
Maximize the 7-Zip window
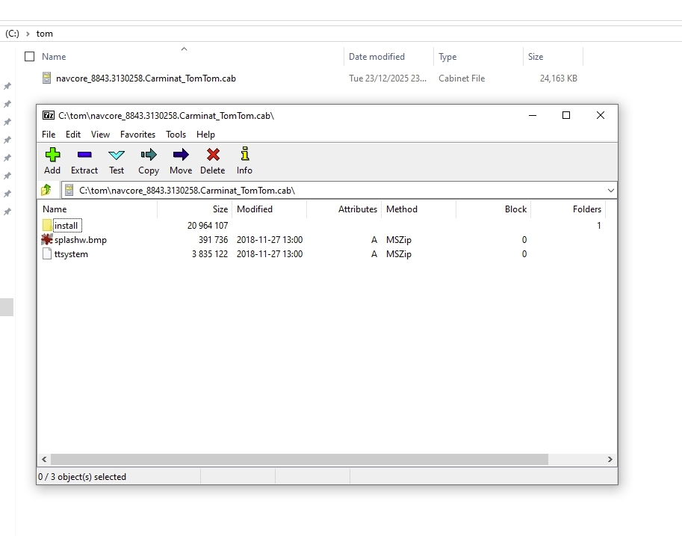(566, 115)
